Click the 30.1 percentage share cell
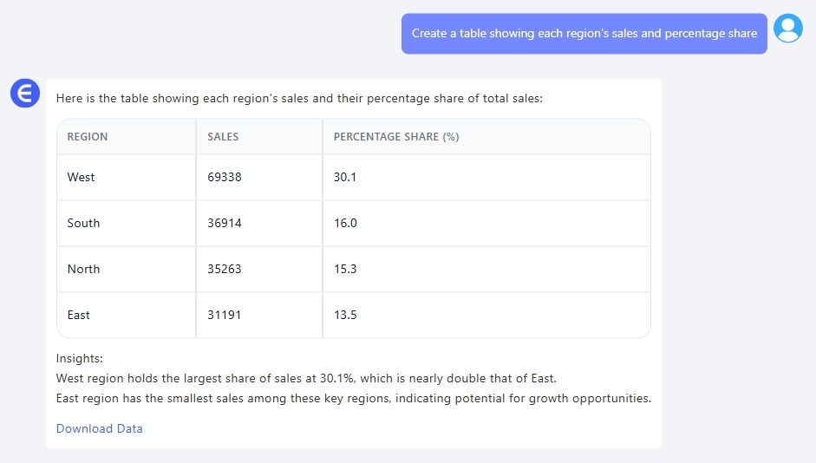Screen dimensions: 816x463 [345, 177]
